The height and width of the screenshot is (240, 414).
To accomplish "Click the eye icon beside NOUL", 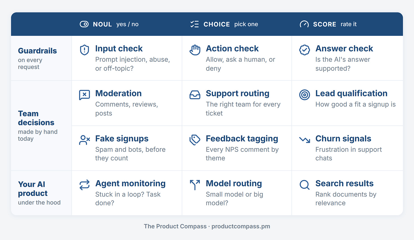I will 84,24.
